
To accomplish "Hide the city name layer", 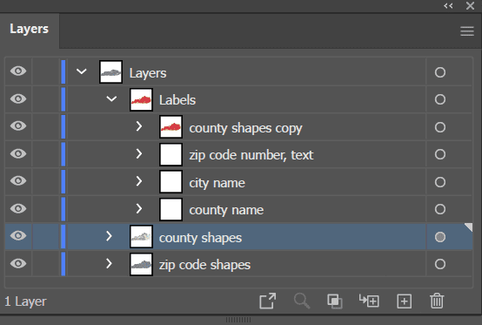I will click(18, 181).
